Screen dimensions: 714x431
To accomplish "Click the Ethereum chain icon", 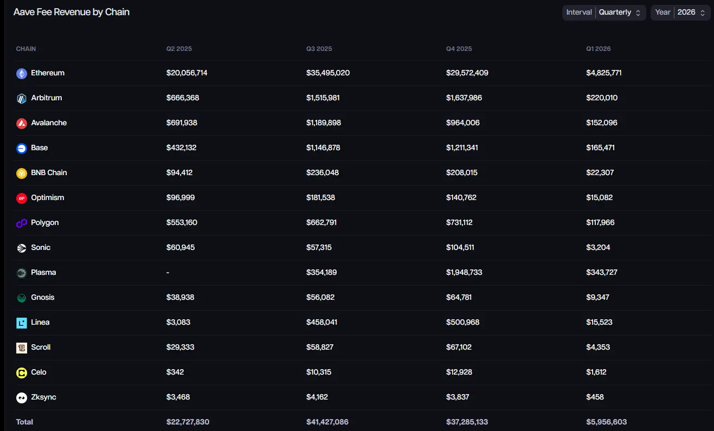I will (22, 74).
